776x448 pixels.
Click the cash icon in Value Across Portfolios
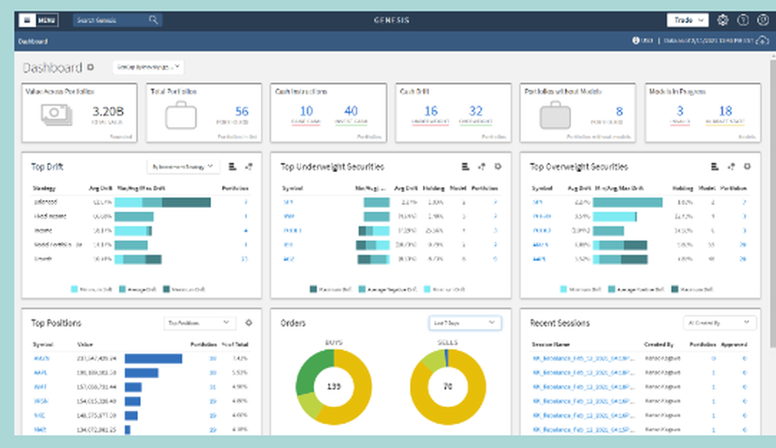pos(56,114)
